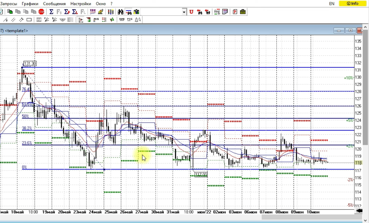Toggle the SYMB symbol display button
The image size is (369, 223).
click(122, 20)
